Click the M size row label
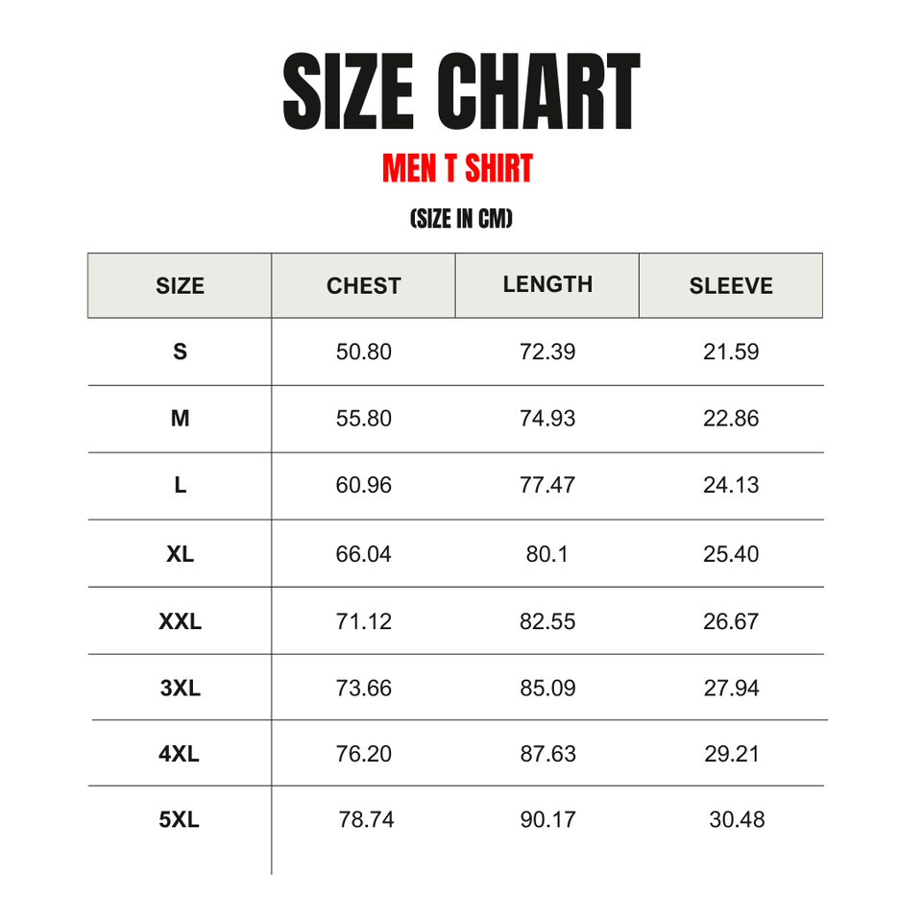Viewport: 922px width, 922px height. click(x=180, y=419)
